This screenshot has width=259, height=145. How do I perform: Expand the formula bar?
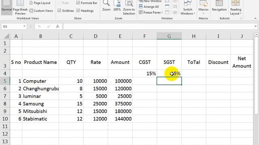click(255, 26)
